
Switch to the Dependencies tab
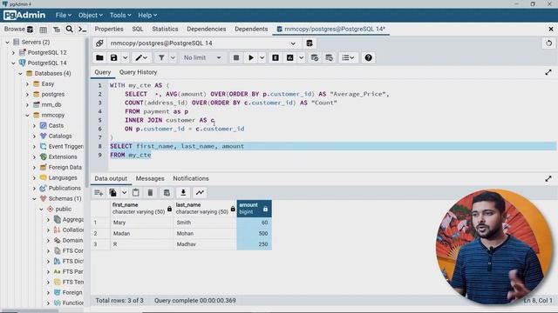(207, 29)
